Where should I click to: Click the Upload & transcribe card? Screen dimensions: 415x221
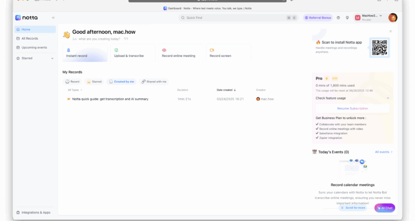pos(133,53)
